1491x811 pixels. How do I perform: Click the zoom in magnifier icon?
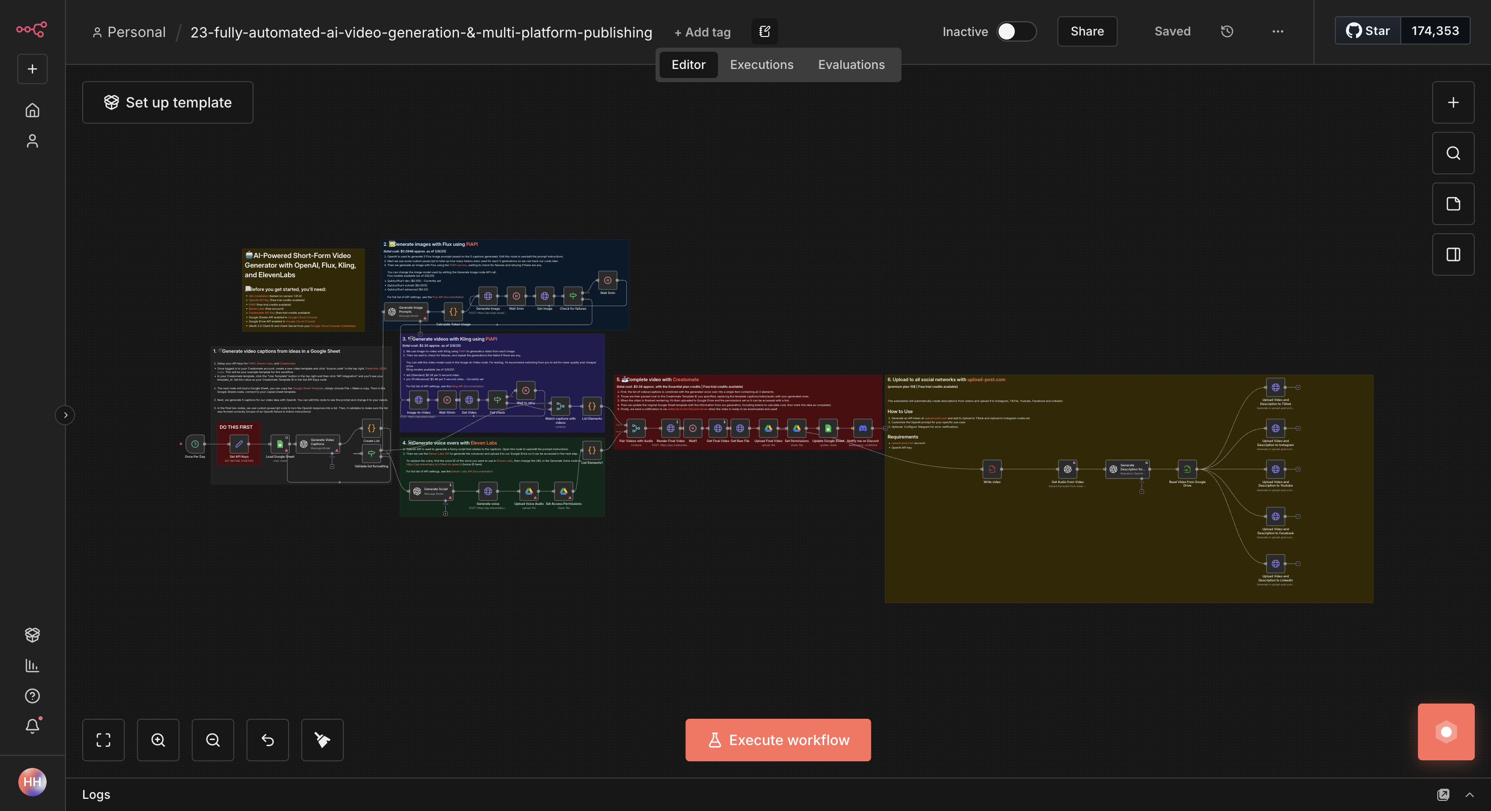[x=158, y=740]
